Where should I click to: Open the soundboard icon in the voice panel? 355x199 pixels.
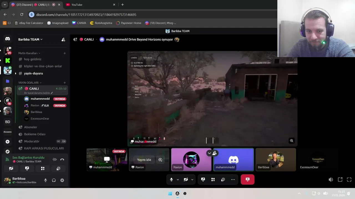pyautogui.click(x=59, y=168)
